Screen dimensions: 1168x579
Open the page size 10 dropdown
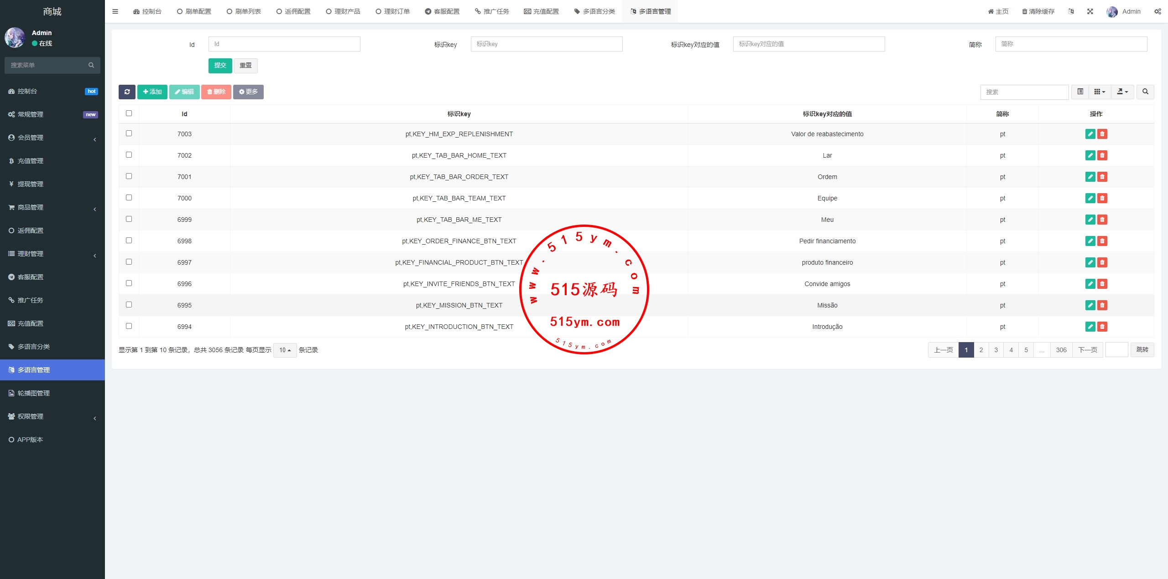[285, 350]
